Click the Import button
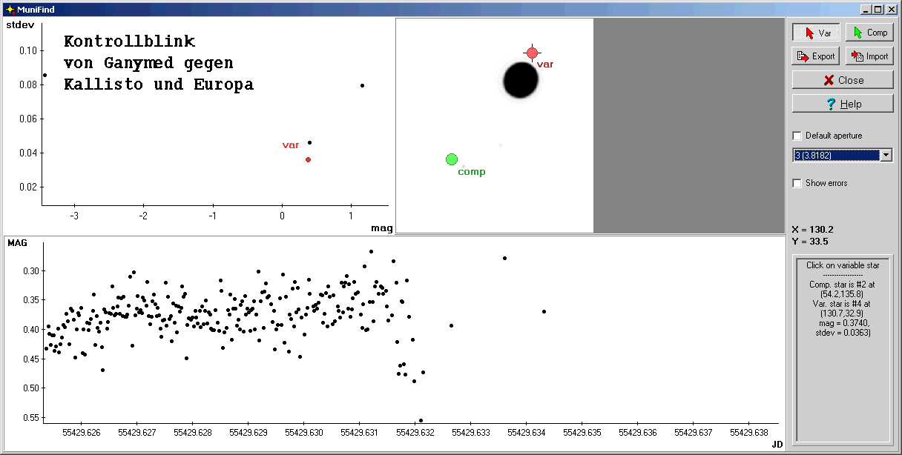 [x=869, y=56]
